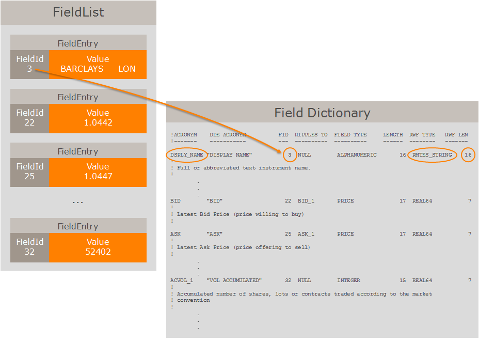The image size is (479, 342).
Task: Click the "VOL ACCUMULATED" DDE acronym
Action: tap(234, 281)
